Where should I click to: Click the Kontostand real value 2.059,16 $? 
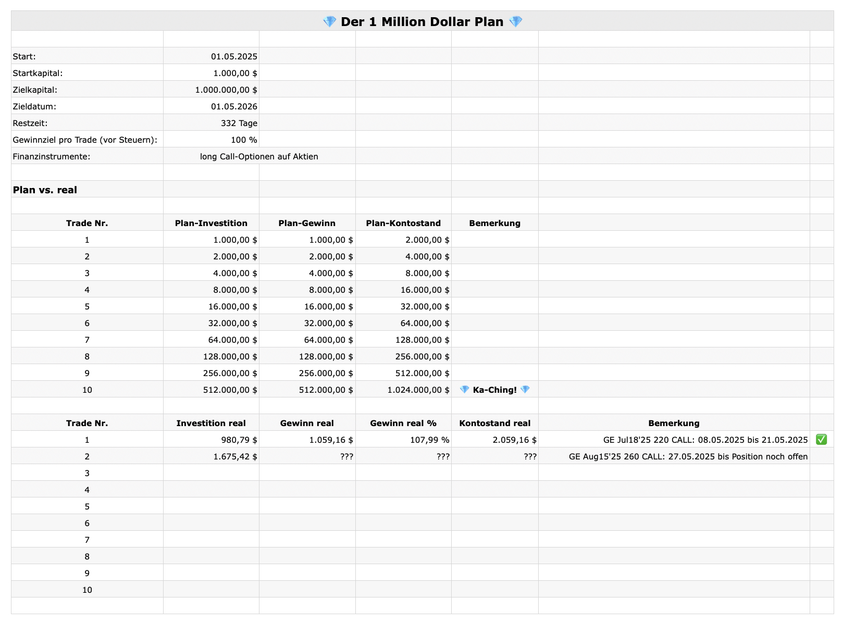(x=514, y=440)
